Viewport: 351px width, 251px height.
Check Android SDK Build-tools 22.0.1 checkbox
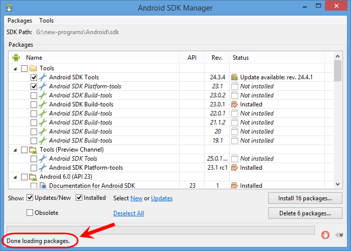[34, 113]
